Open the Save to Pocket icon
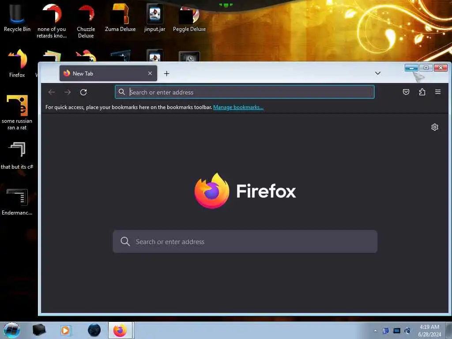 (x=406, y=92)
